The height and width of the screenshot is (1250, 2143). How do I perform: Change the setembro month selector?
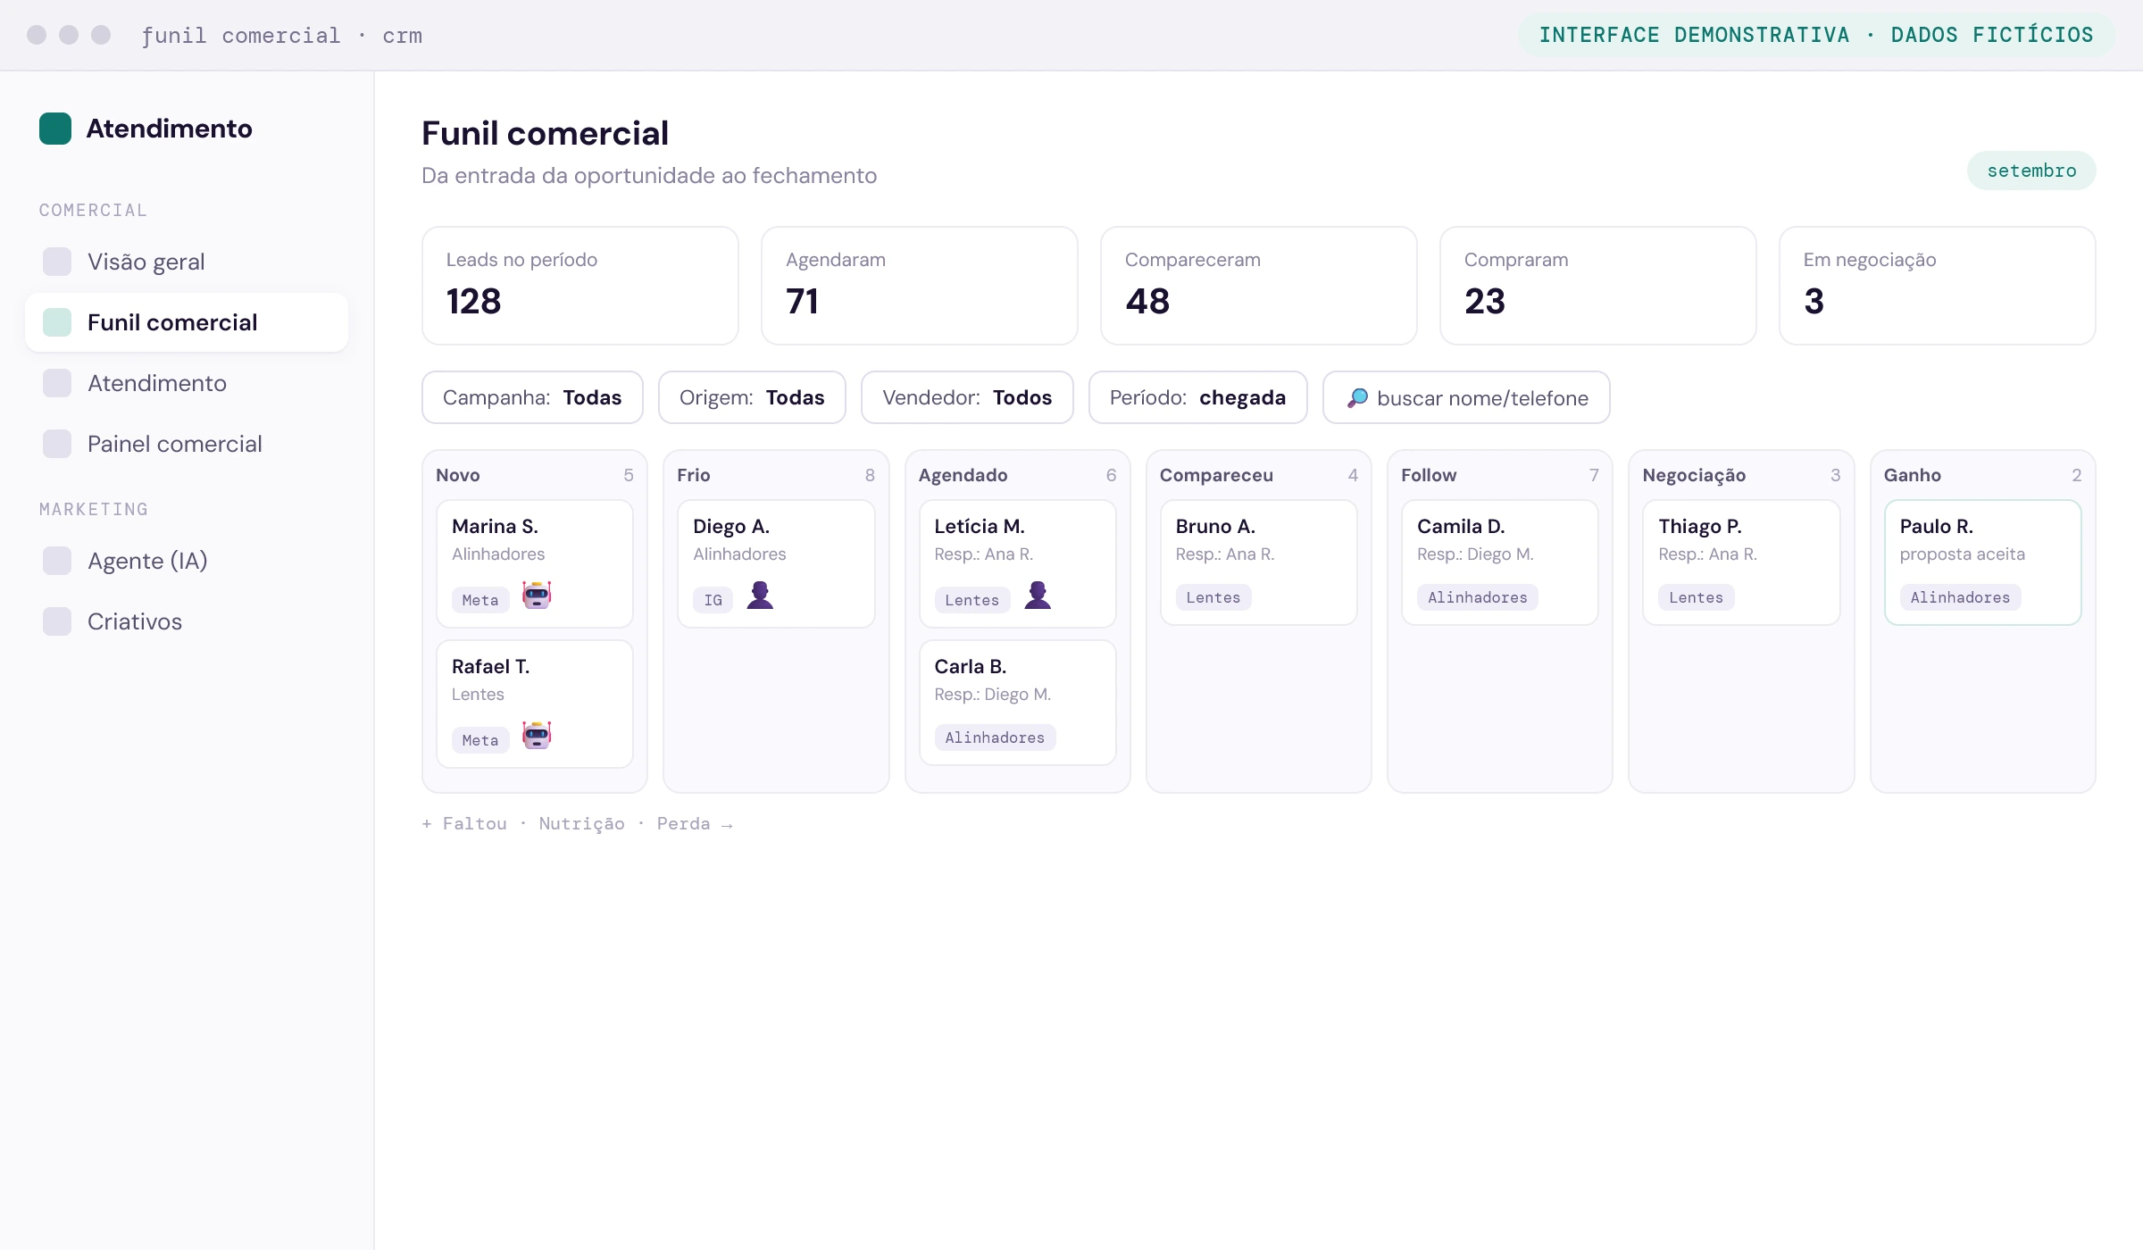coord(2031,171)
